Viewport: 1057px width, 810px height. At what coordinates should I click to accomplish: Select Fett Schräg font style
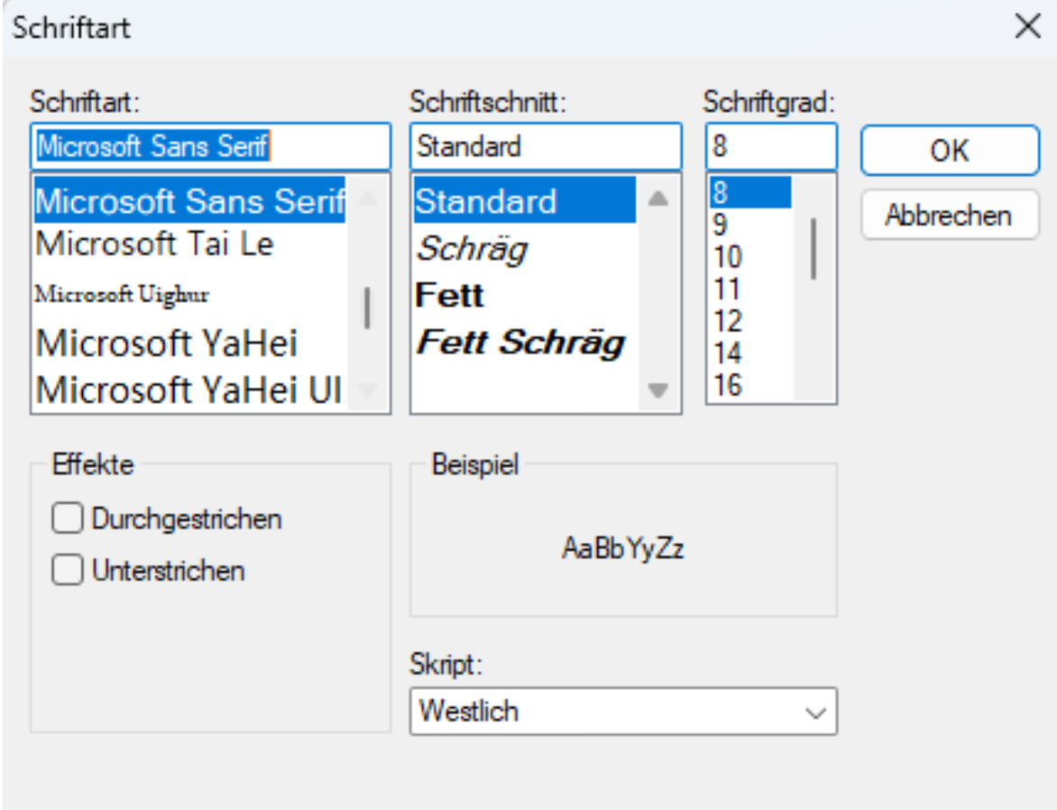525,342
